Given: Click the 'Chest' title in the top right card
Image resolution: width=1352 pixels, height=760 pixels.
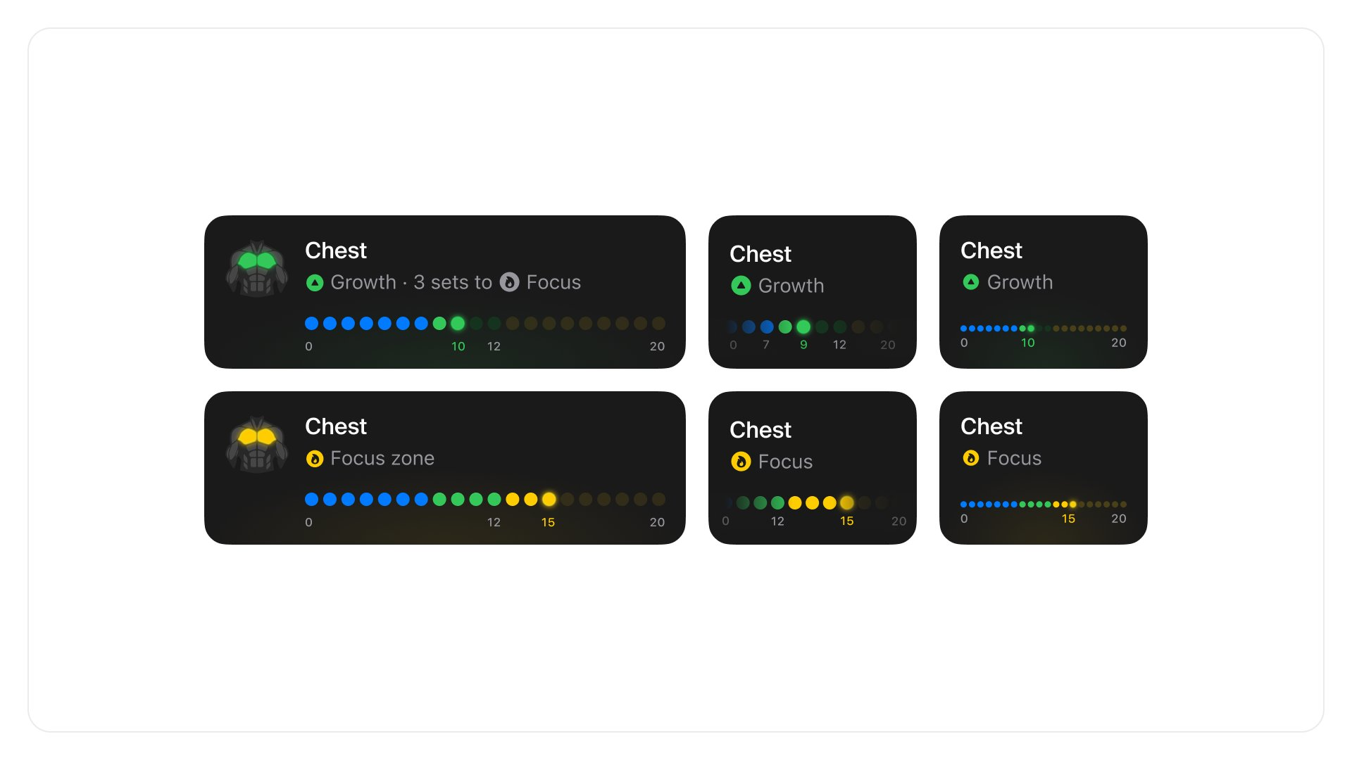Looking at the screenshot, I should (991, 251).
